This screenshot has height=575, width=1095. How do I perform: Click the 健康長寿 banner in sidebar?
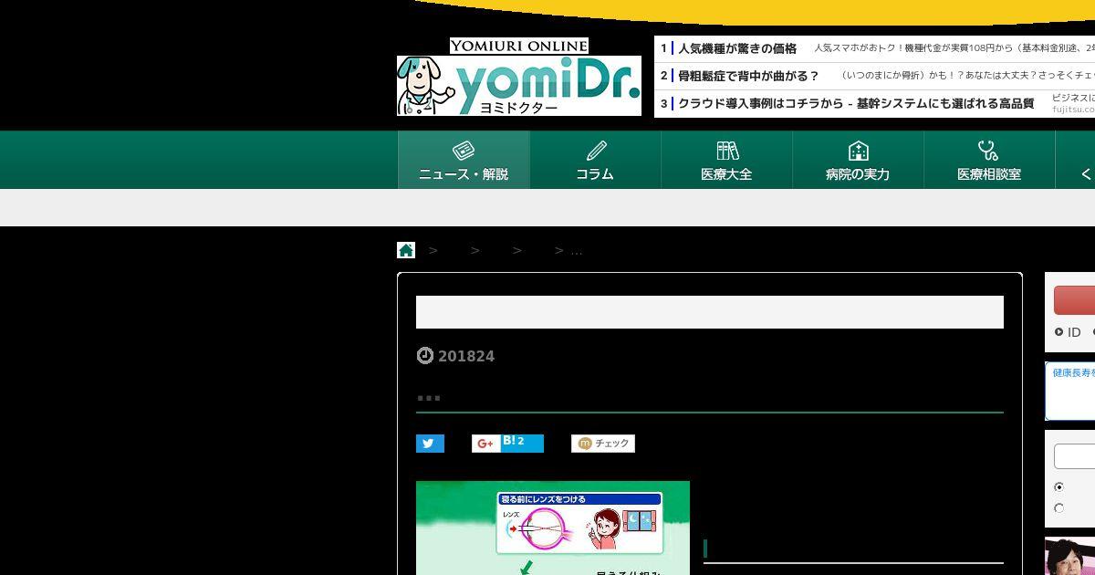pos(1070,391)
